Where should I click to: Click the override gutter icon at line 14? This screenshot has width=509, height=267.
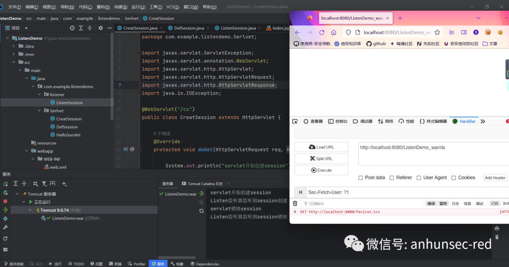click(x=126, y=149)
